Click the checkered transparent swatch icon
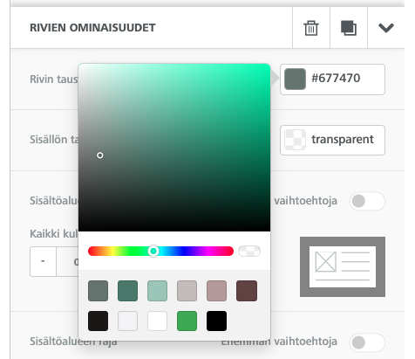The height and width of the screenshot is (359, 415). click(x=295, y=140)
